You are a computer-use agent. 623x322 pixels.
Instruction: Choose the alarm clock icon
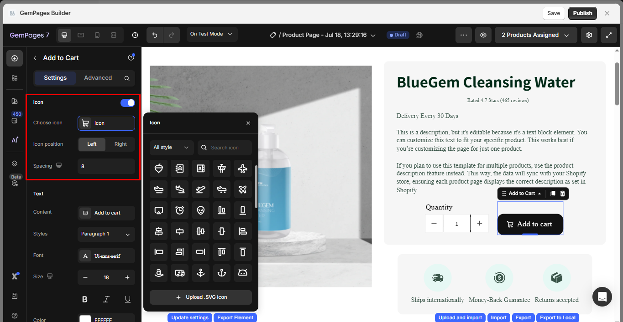180,210
